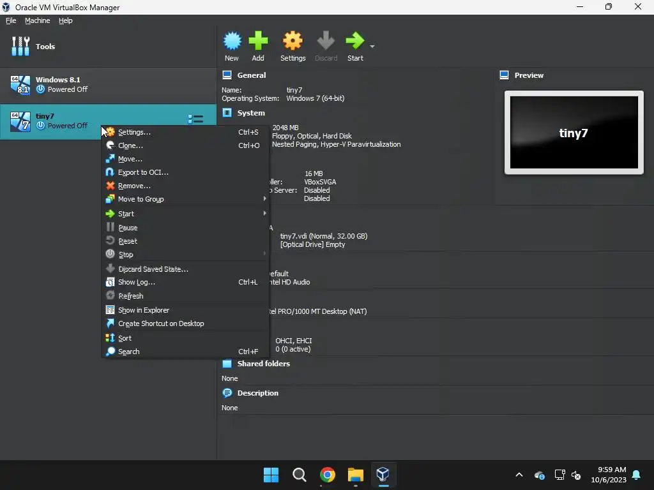Click the Discard toolbar icon
The width and height of the screenshot is (654, 490).
click(x=326, y=46)
